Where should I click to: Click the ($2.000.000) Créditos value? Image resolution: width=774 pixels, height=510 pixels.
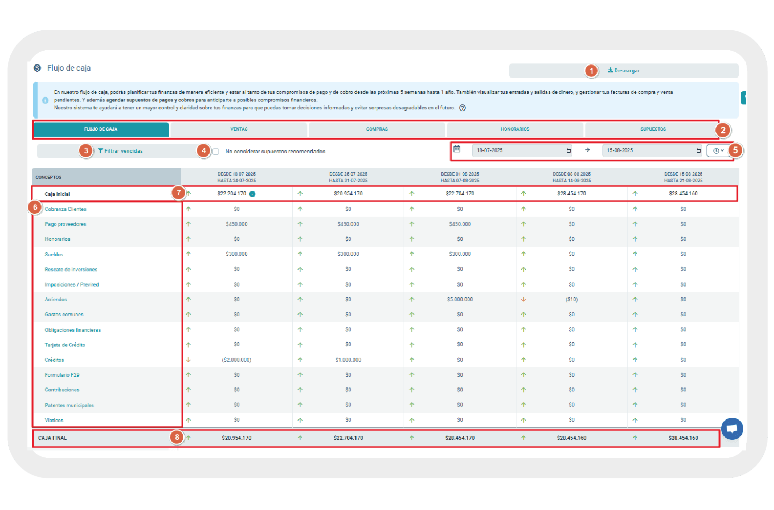click(x=236, y=360)
